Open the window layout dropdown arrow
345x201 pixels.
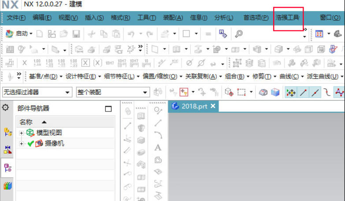[329, 33]
